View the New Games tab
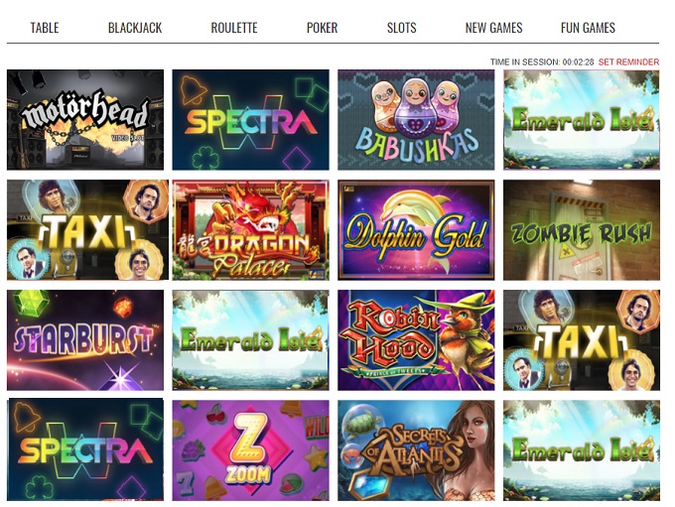This screenshot has height=507, width=675. pos(493,28)
